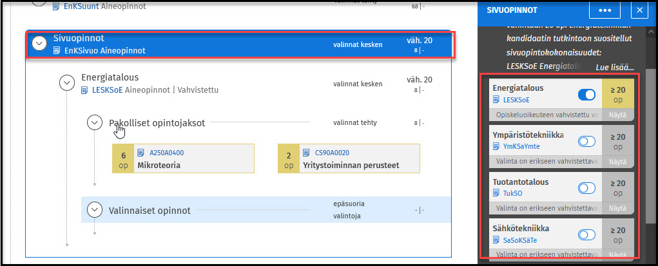The width and height of the screenshot is (658, 266).
Task: Click Näytä under Energiatalous card
Action: pyautogui.click(x=617, y=115)
